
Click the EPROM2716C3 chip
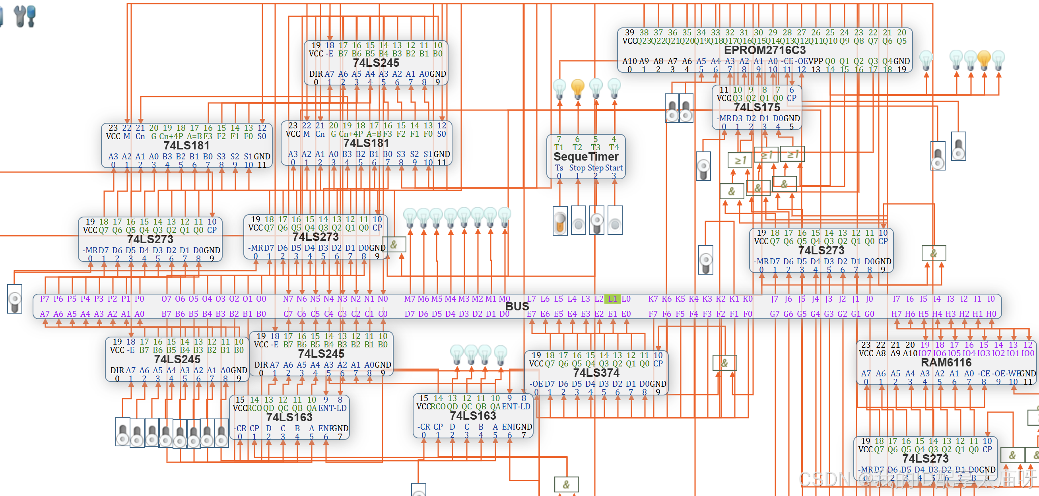[764, 50]
